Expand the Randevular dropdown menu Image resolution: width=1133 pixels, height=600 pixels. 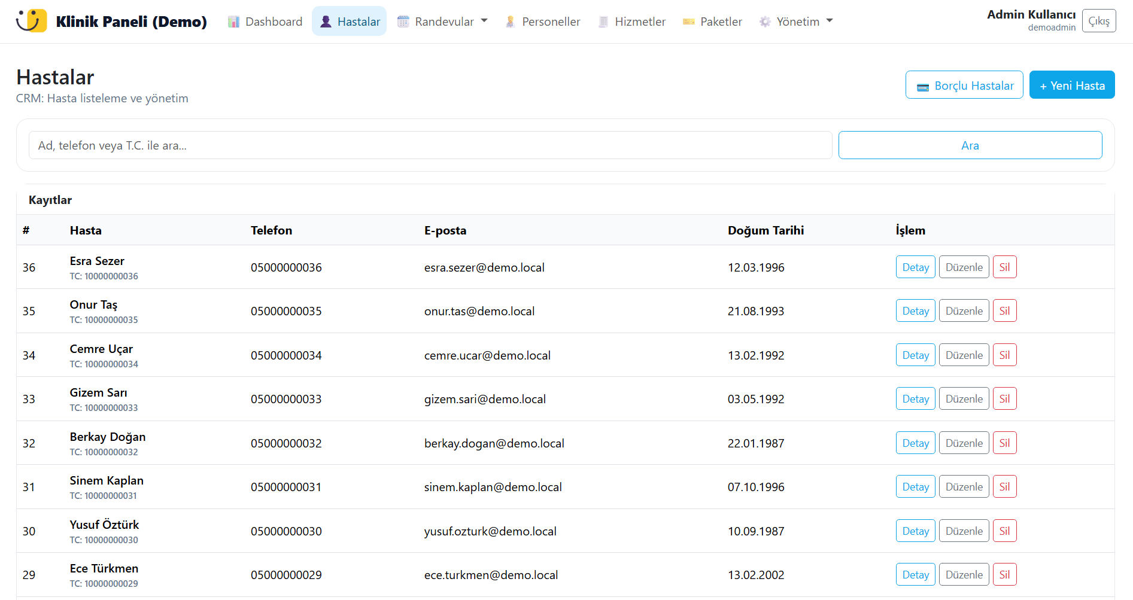[x=443, y=22]
